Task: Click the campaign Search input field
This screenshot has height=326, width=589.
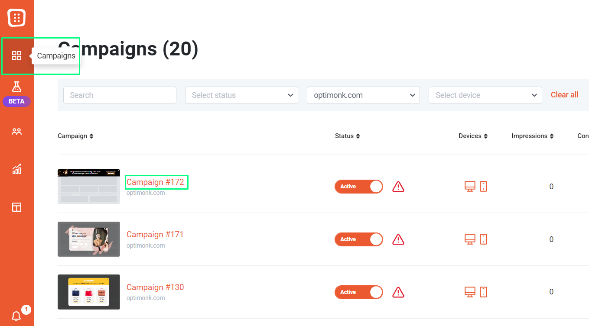Action: coord(120,95)
